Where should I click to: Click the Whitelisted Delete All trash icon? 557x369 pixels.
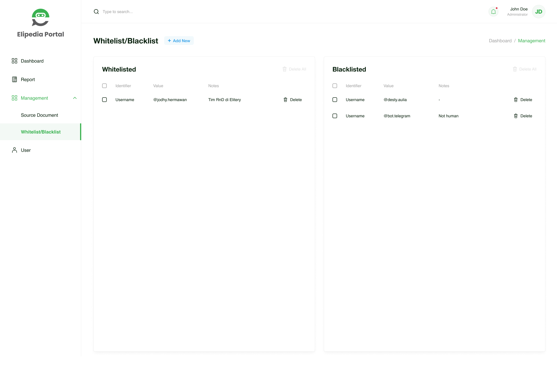click(285, 69)
